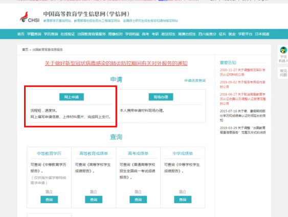Go to 学职平台 navigation item
The height and width of the screenshot is (217, 288).
pyautogui.click(x=245, y=34)
